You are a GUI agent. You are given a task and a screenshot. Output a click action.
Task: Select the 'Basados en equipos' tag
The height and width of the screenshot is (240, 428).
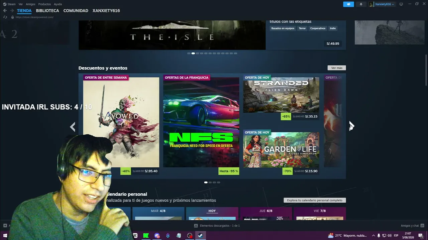tap(283, 28)
